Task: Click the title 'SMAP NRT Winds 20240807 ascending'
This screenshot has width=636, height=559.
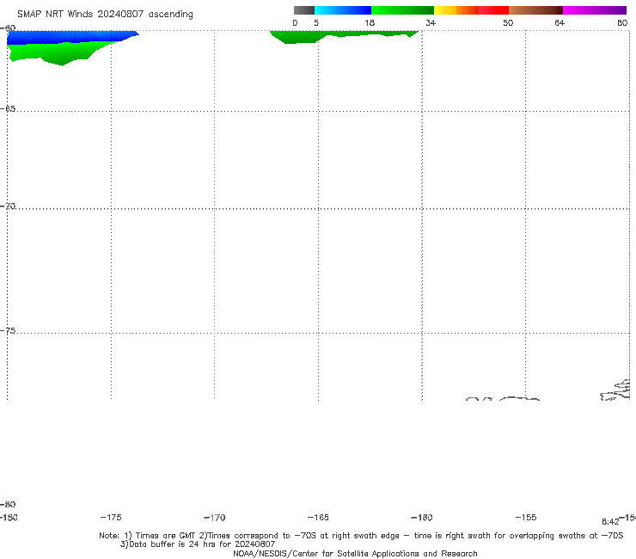Action: tap(105, 15)
